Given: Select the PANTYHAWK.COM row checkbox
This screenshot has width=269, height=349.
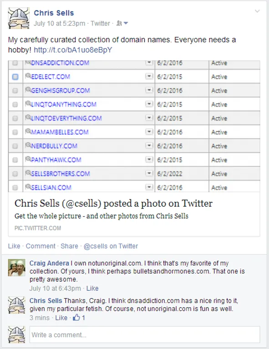Looking at the screenshot, I should pyautogui.click(x=15, y=160).
